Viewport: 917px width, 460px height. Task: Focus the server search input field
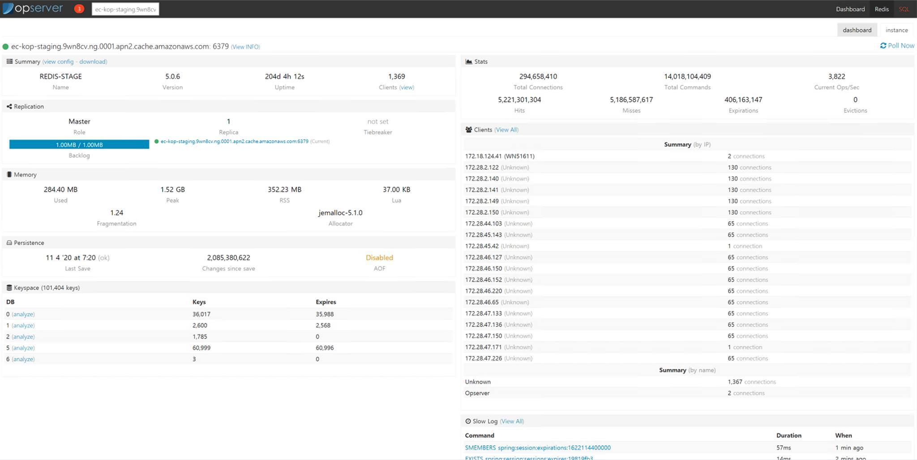tap(125, 9)
